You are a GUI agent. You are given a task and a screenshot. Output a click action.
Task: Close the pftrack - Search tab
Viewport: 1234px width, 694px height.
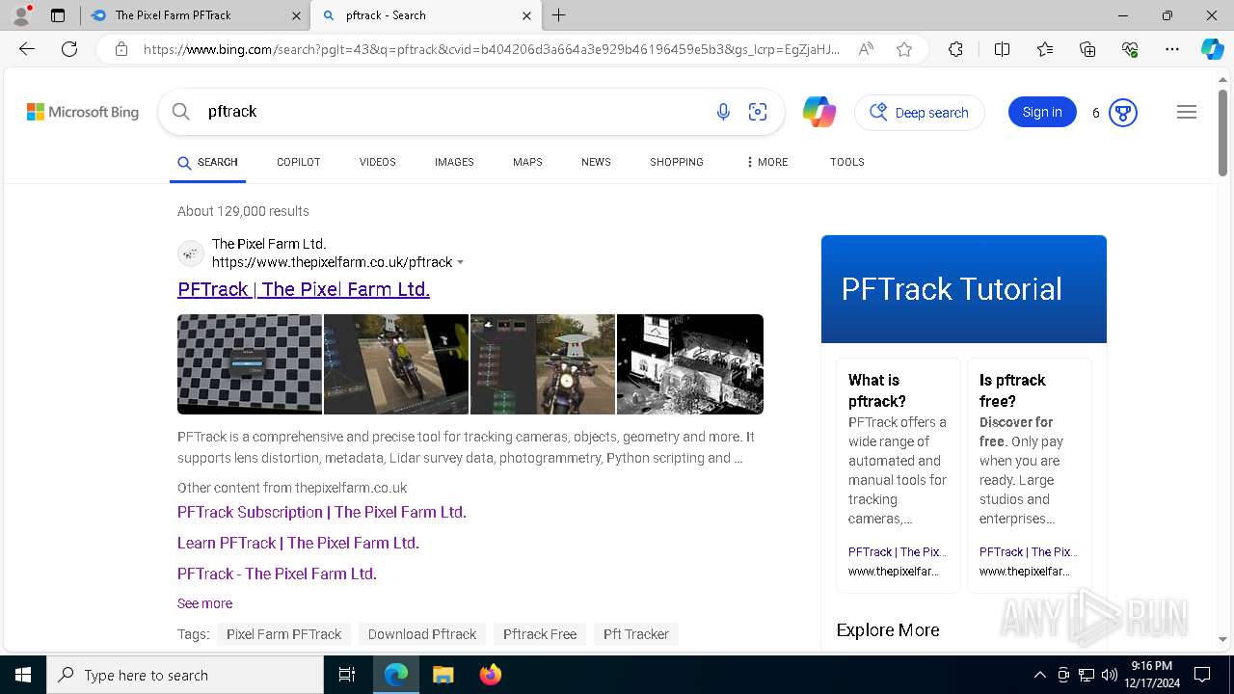(526, 15)
